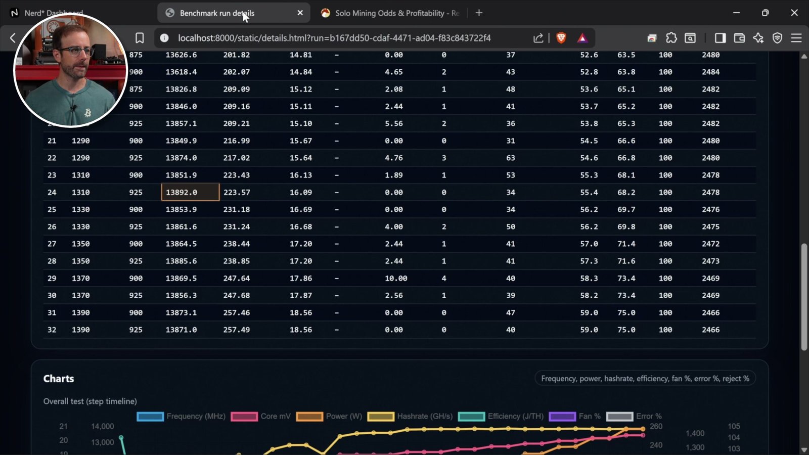Image resolution: width=809 pixels, height=455 pixels.
Task: Click the VPN shield icon
Action: click(777, 38)
